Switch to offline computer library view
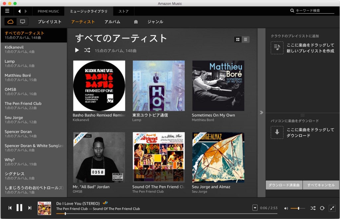340x219 pixels. tap(22, 22)
